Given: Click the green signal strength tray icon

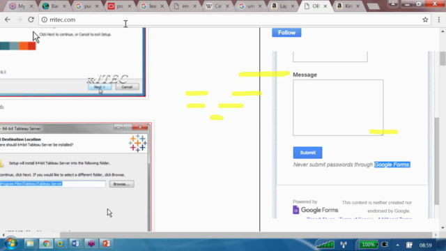Looking at the screenshot, I should pyautogui.click(x=325, y=245).
